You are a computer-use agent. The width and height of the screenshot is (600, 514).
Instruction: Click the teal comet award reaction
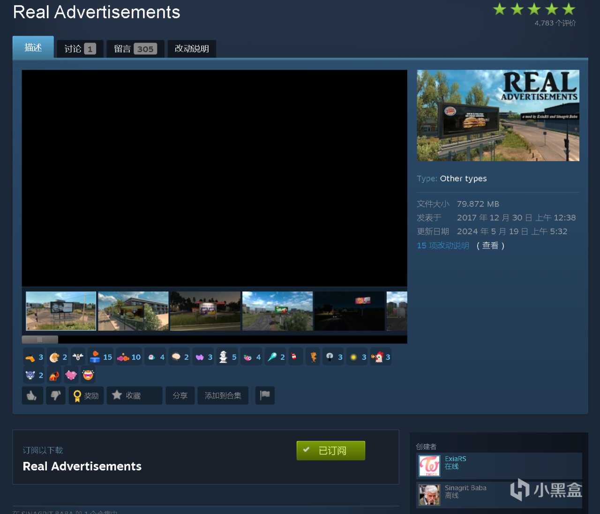[x=276, y=357]
